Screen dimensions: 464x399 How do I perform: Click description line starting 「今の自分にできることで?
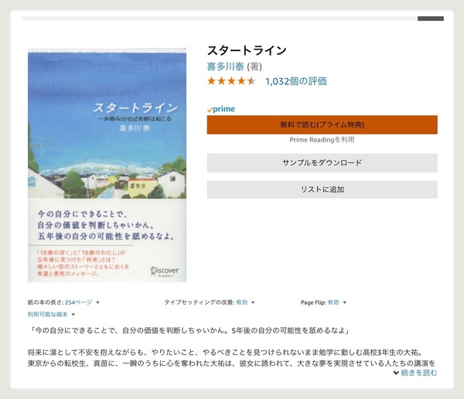(x=189, y=330)
